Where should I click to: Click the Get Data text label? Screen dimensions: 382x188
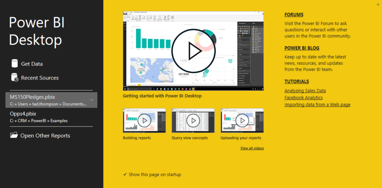pos(32,64)
